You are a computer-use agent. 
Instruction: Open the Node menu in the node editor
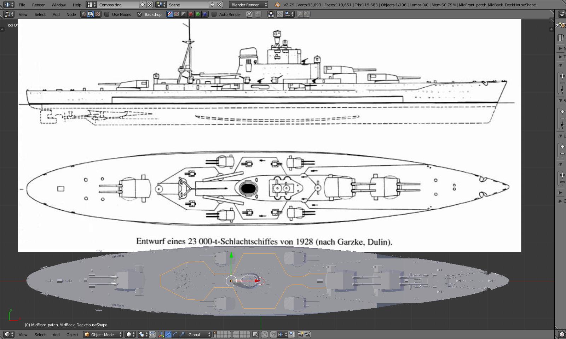tap(71, 14)
